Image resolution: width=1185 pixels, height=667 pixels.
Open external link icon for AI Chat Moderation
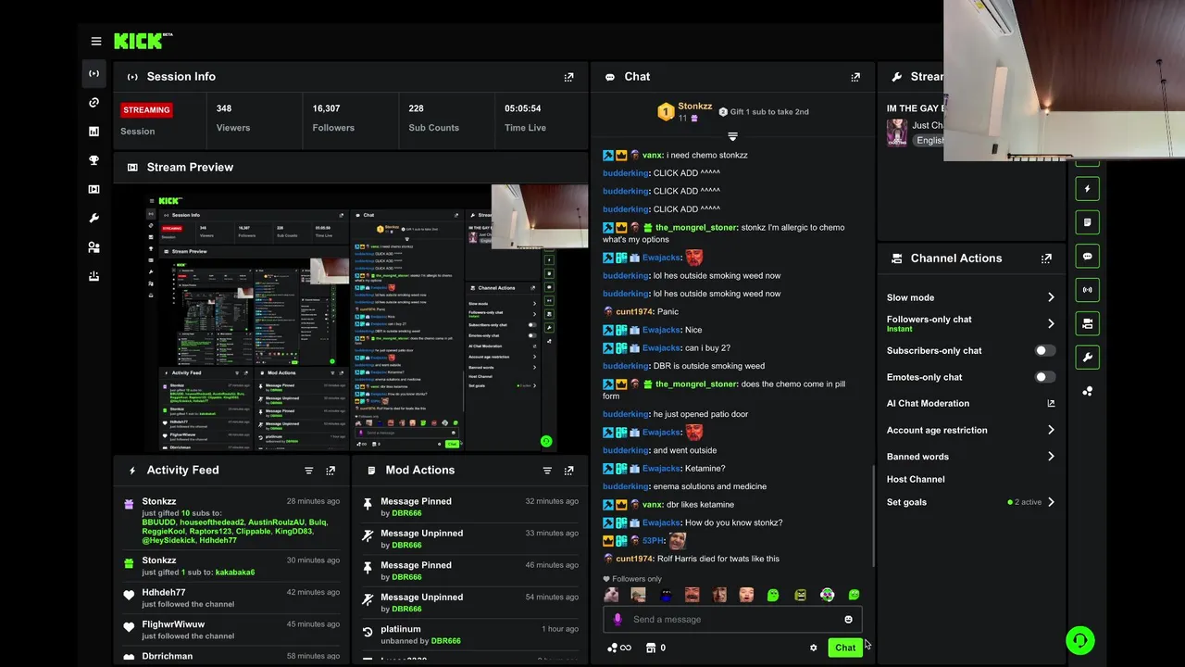pyautogui.click(x=1051, y=404)
